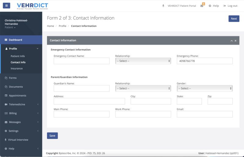This screenshot has height=157, width=244.
Task: Open Patient Info under Profile
Action: [x=18, y=56]
